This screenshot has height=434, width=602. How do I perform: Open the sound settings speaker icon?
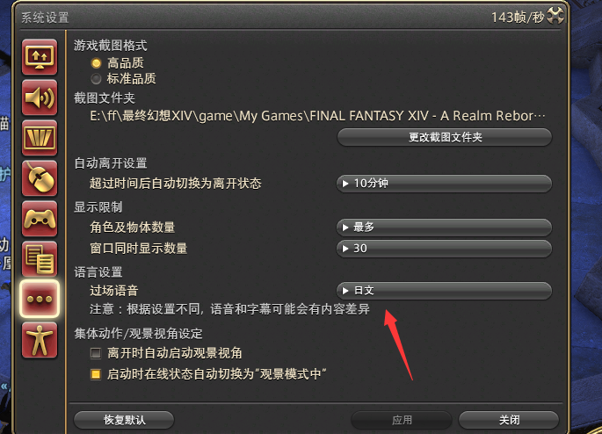click(40, 98)
